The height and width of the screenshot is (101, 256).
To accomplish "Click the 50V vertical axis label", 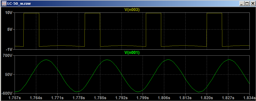I will 9,75.
